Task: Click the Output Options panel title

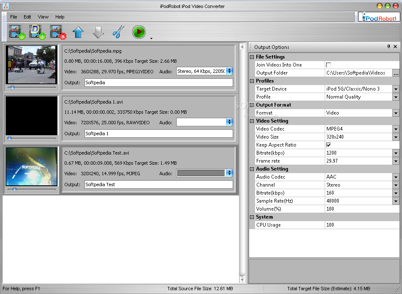Action: (272, 47)
